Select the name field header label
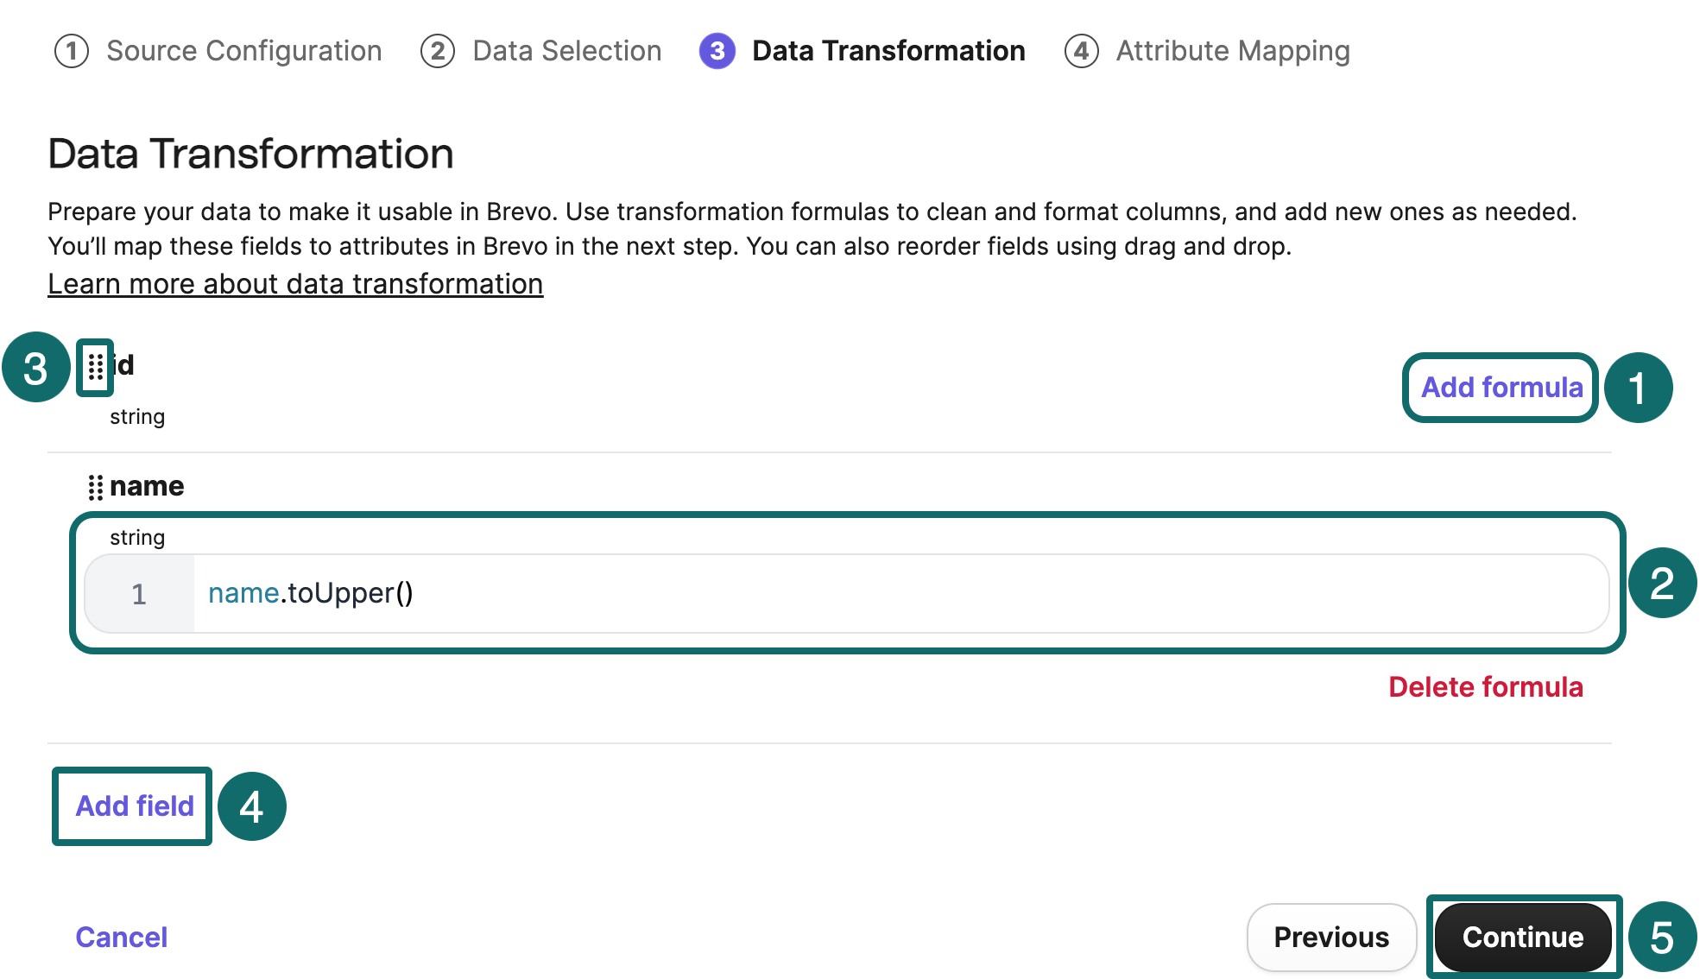 coord(147,485)
